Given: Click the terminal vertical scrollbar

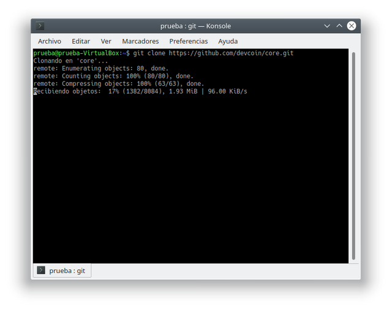Looking at the screenshot, I should (353, 156).
